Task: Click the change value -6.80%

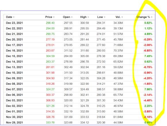Action: pyautogui.click(x=148, y=51)
